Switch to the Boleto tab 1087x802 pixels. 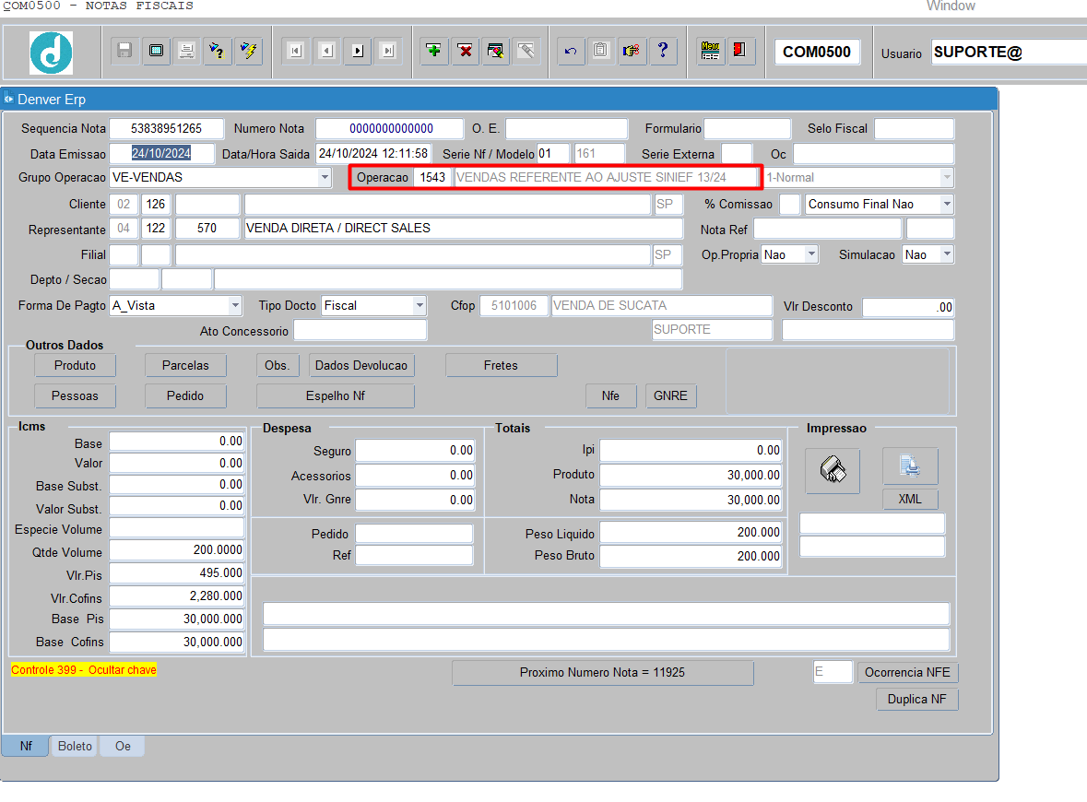pyautogui.click(x=75, y=746)
